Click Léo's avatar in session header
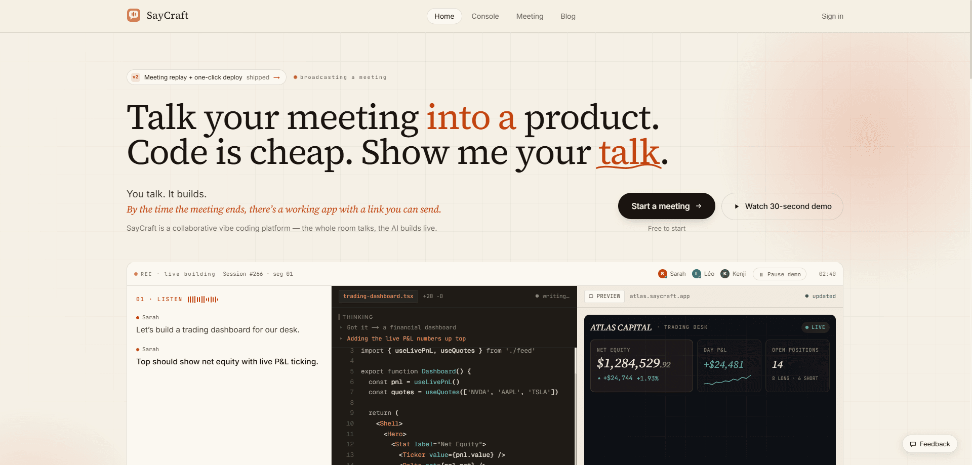The height and width of the screenshot is (465, 972). [697, 274]
